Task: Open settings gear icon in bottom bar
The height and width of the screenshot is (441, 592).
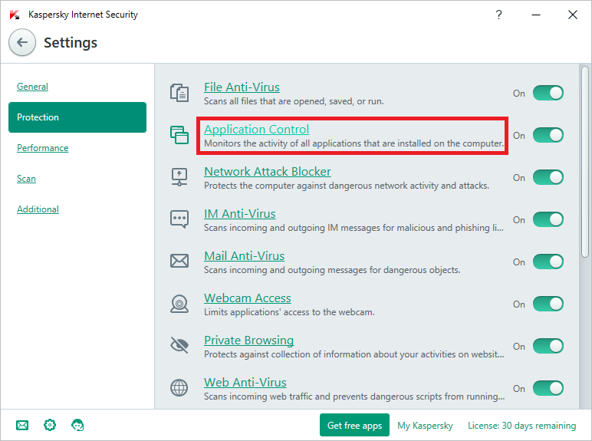Action: (x=50, y=425)
